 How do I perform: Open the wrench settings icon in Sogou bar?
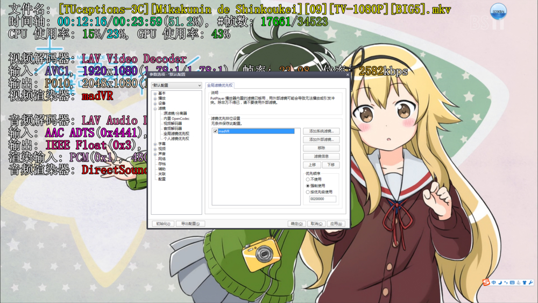click(x=530, y=283)
